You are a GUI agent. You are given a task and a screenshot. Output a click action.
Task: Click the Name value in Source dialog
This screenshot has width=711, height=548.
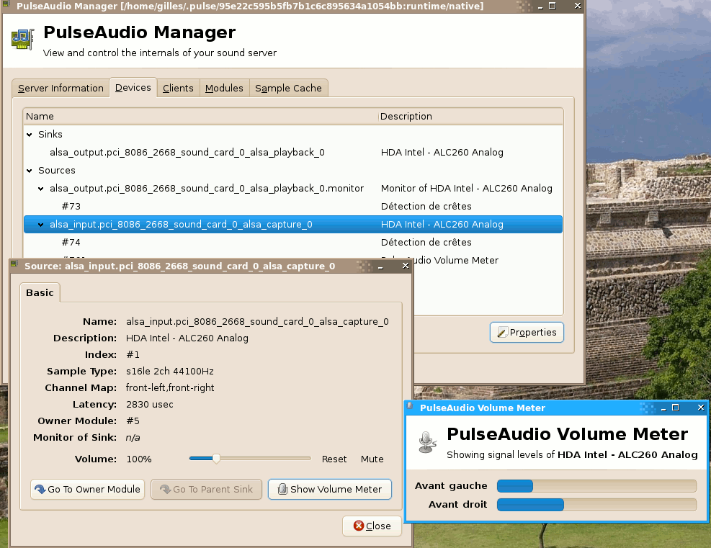pyautogui.click(x=257, y=322)
